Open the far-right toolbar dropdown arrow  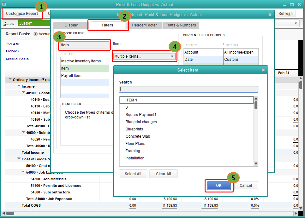[x=296, y=23]
